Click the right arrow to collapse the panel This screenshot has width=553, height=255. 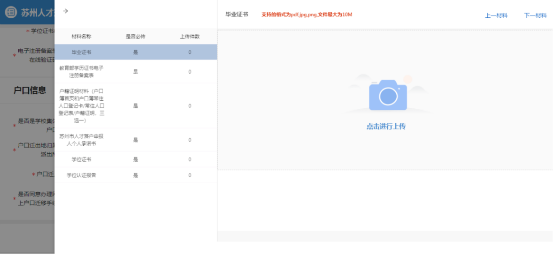pos(66,11)
